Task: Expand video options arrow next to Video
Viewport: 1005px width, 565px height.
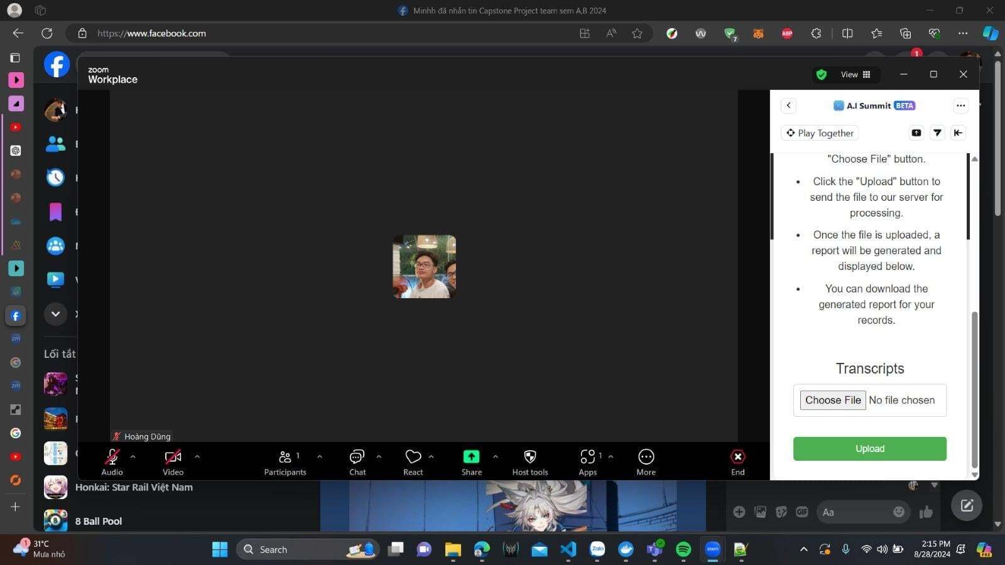Action: pyautogui.click(x=197, y=456)
